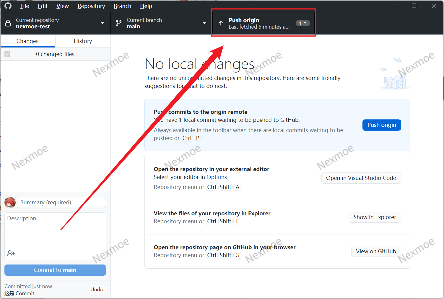Screen dimensions: 444x299
Task: Click the Show in Explorer button
Action: pyautogui.click(x=375, y=217)
